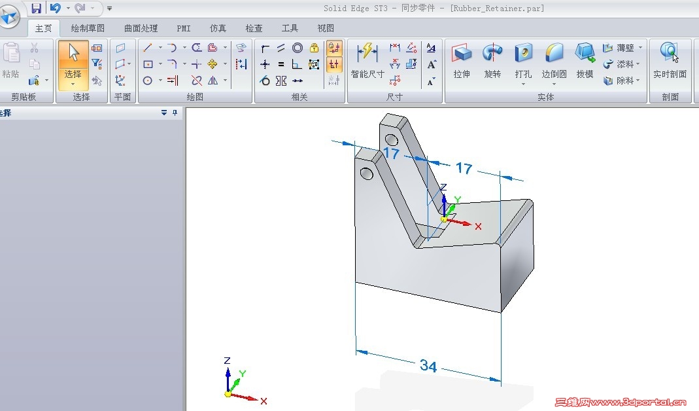This screenshot has width=699, height=411.
Task: Apply the Parallel relationship
Action: click(x=281, y=48)
